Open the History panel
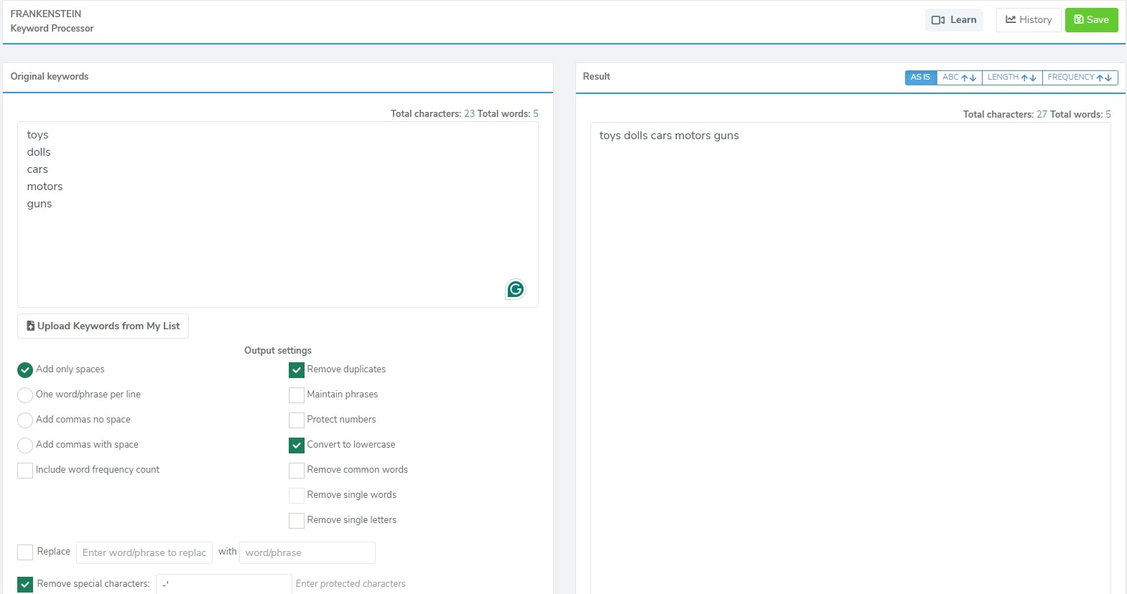This screenshot has height=594, width=1127. (x=1029, y=20)
